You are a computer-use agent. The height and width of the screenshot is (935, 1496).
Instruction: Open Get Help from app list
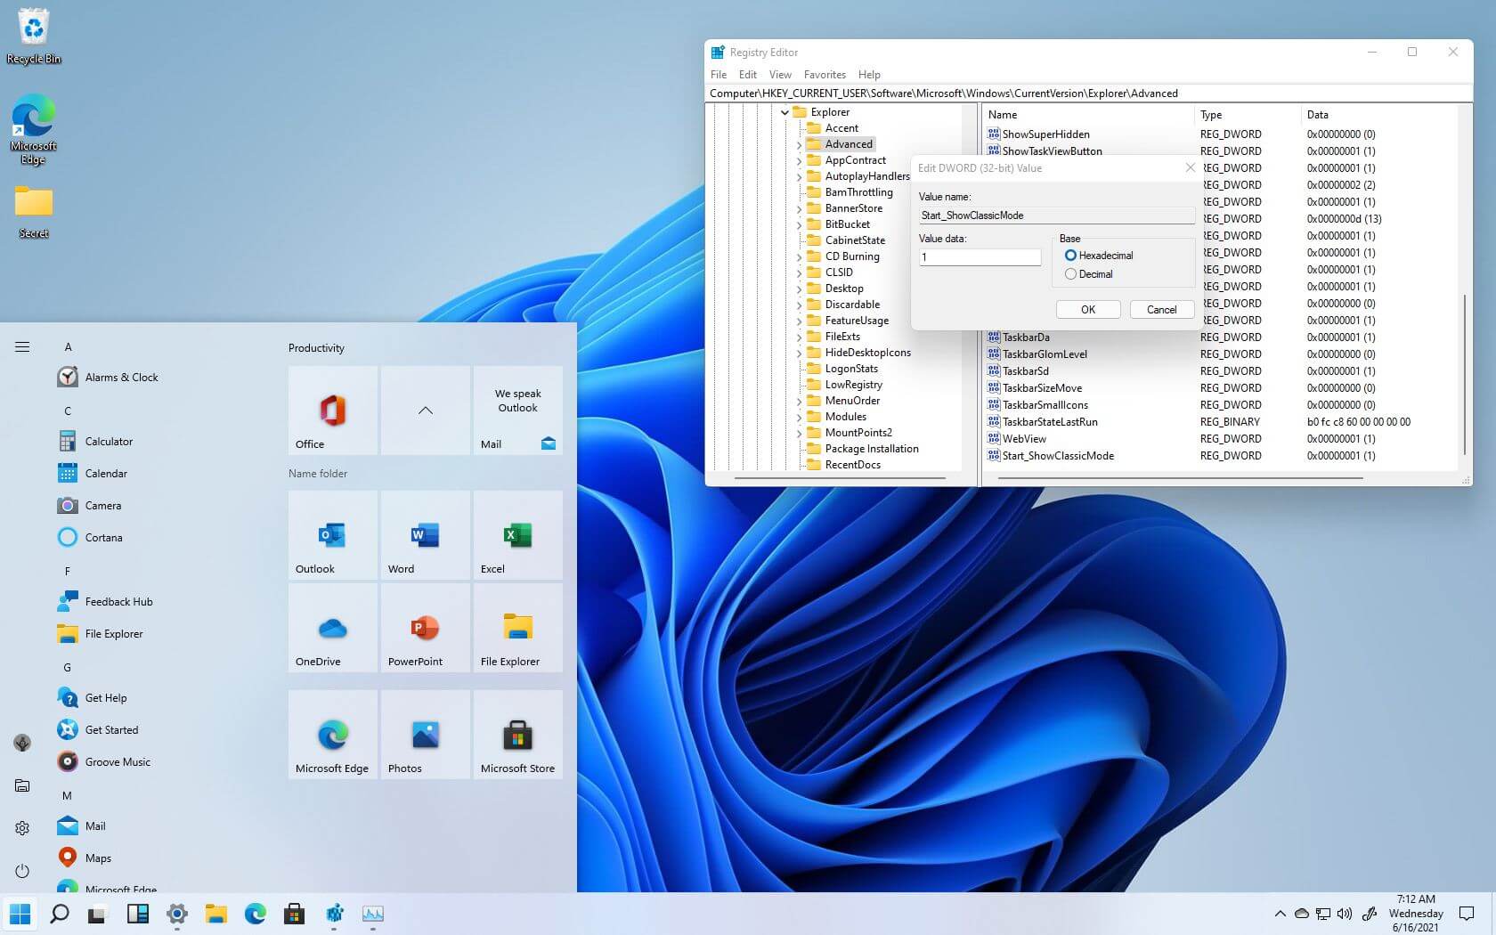[x=92, y=698]
